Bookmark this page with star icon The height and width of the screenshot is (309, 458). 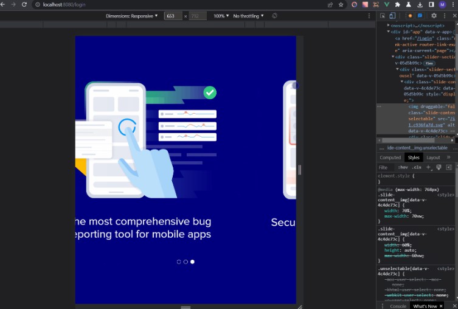pyautogui.click(x=341, y=4)
